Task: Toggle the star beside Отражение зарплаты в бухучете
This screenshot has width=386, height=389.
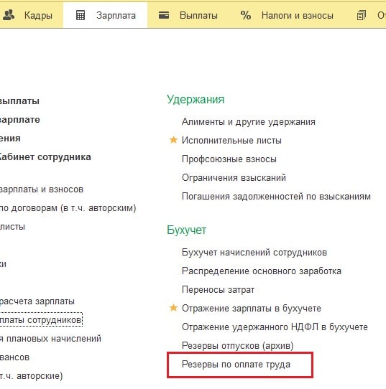Action: pyautogui.click(x=173, y=308)
